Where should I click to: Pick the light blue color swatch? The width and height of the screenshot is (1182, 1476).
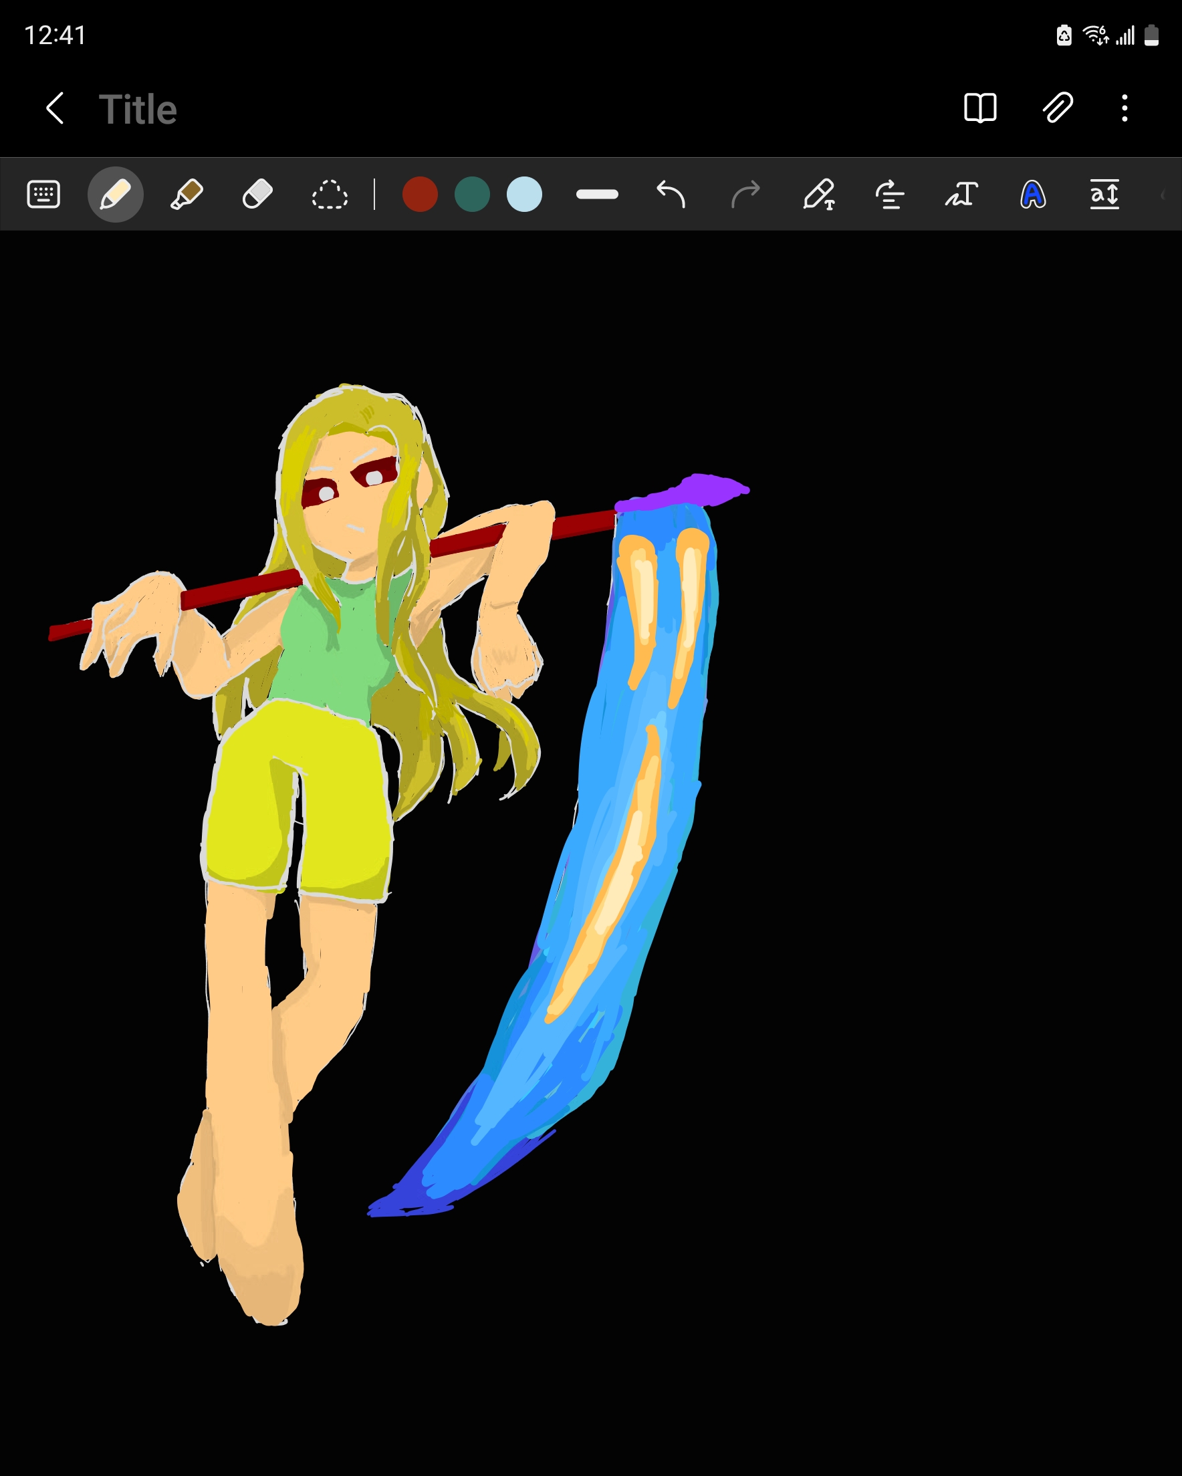[524, 195]
